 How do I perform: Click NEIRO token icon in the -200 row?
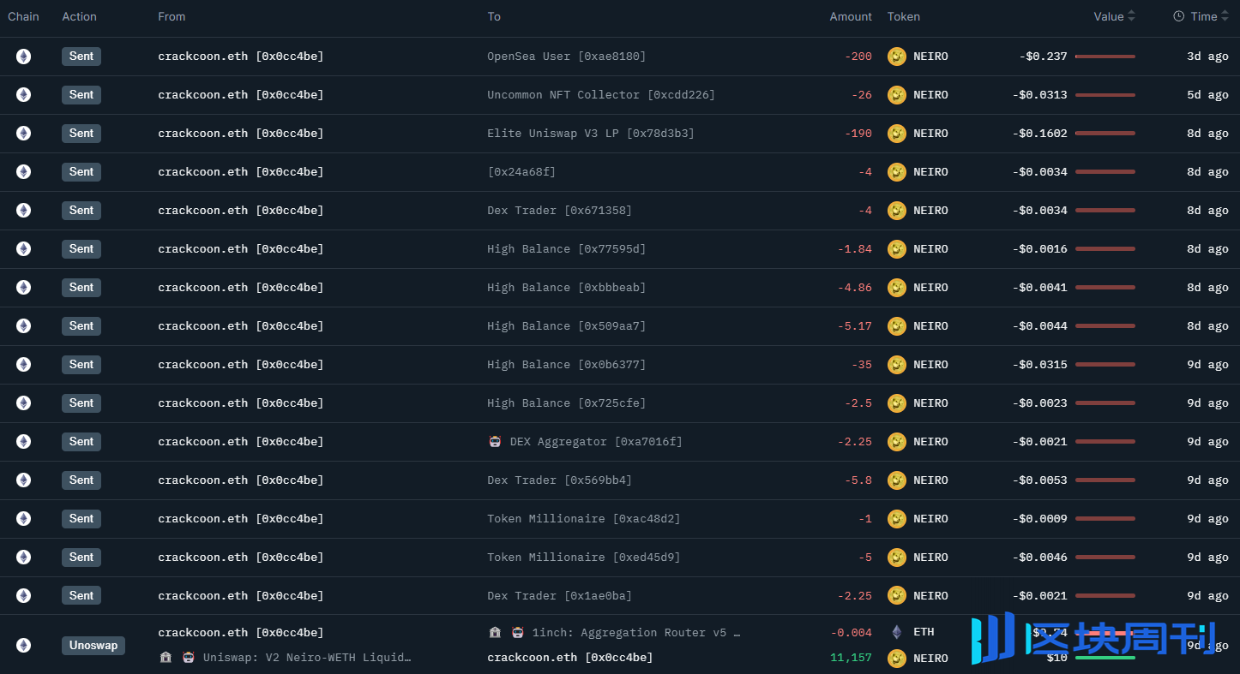[897, 57]
